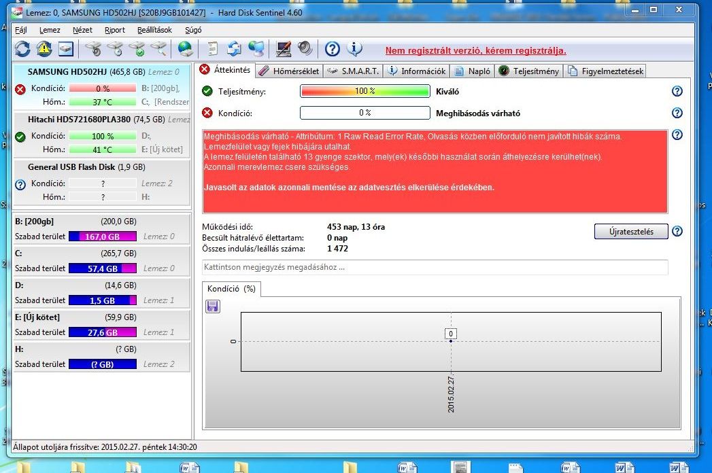Open the Lemez menu
This screenshot has height=473, width=712.
[x=50, y=30]
